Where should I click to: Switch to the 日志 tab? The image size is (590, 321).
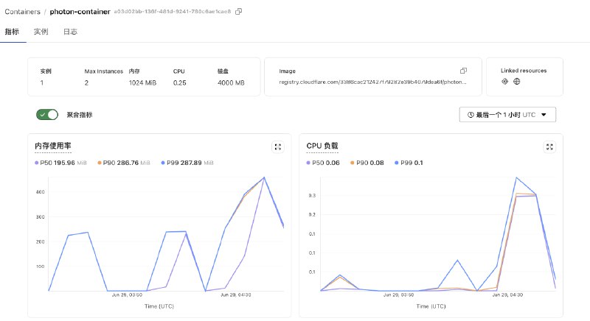(x=70, y=32)
